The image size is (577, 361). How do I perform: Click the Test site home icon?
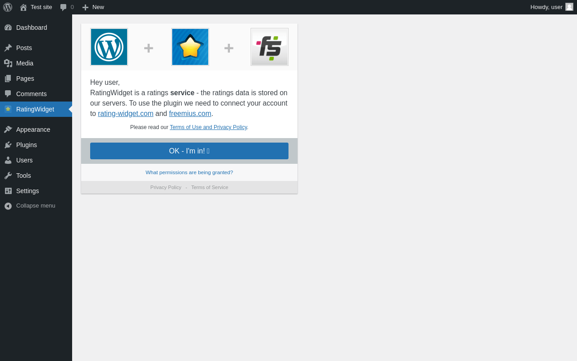[x=23, y=7]
